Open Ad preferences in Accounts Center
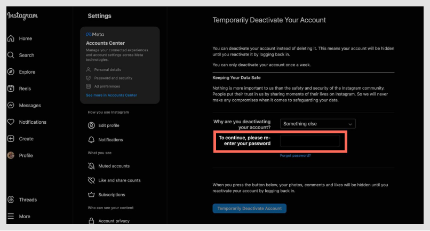The image size is (430, 231). [x=107, y=86]
